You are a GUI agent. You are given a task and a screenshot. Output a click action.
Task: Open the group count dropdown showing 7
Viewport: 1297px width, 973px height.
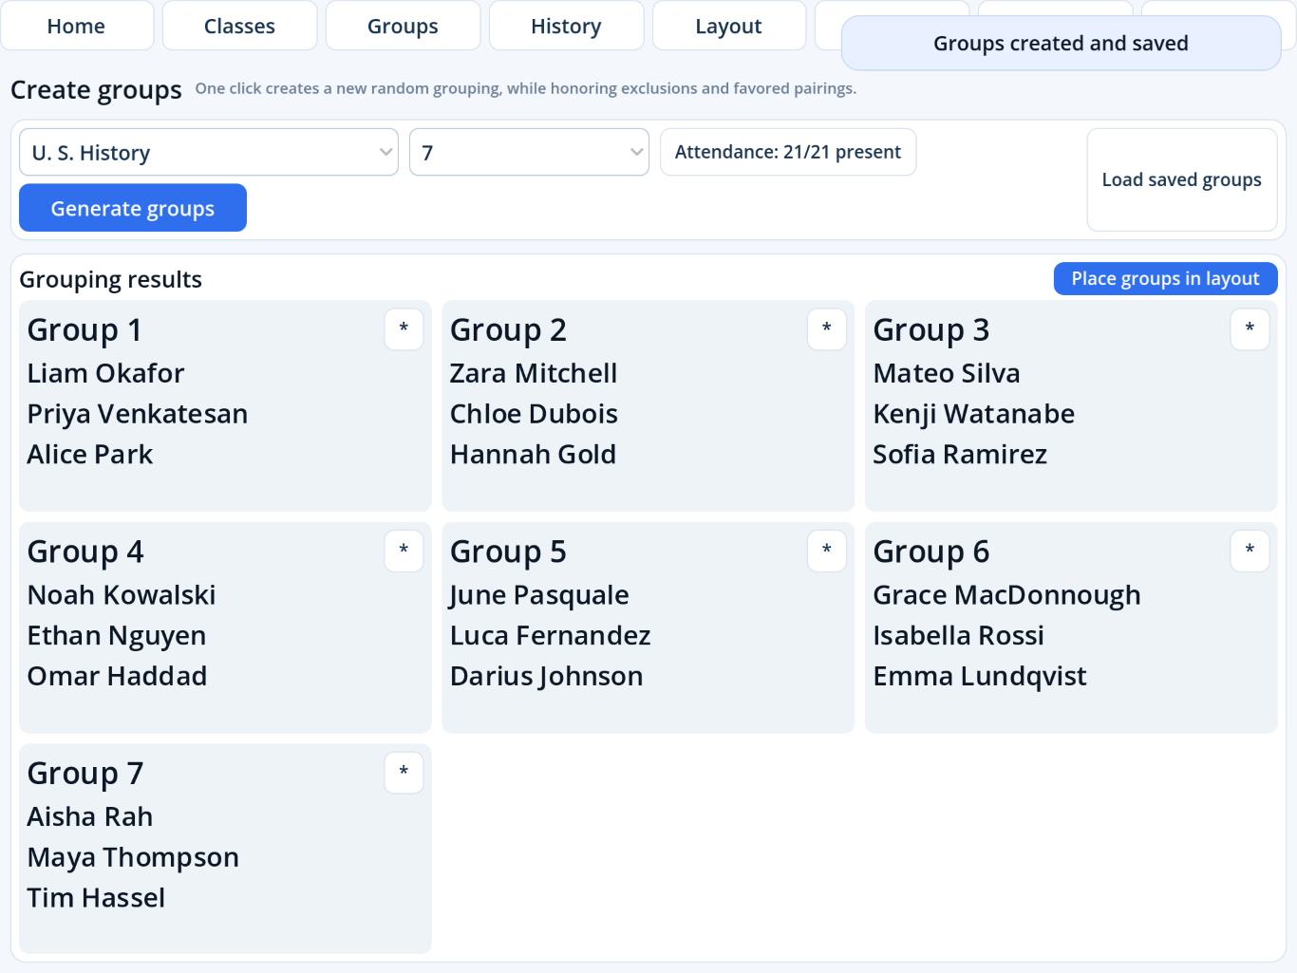pyautogui.click(x=529, y=152)
